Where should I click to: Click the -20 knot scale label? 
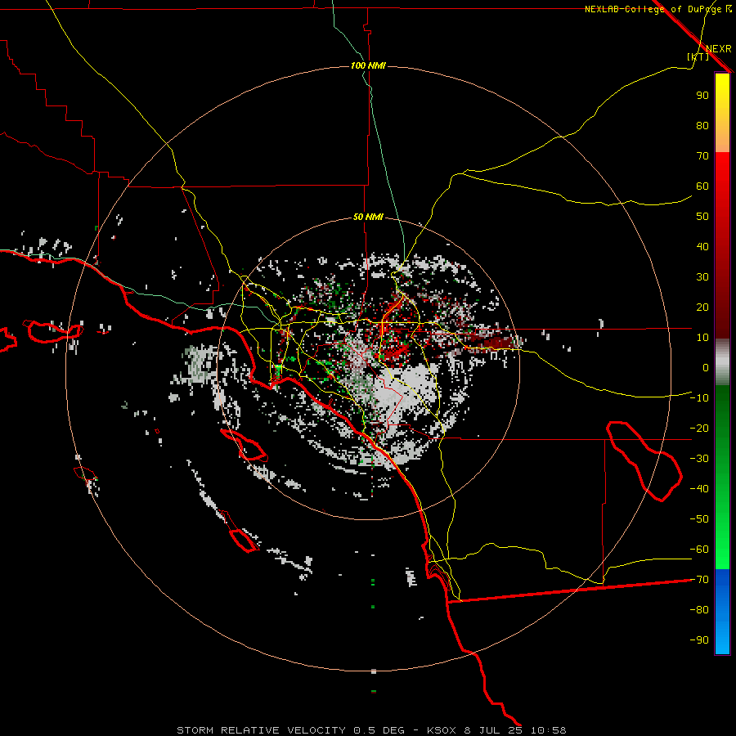click(699, 429)
